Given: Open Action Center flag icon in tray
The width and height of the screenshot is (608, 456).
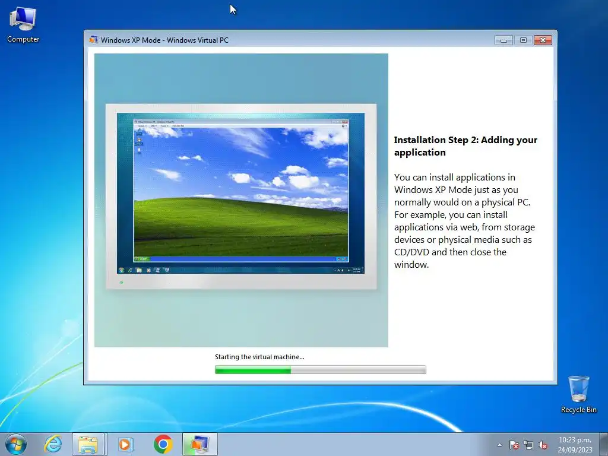Looking at the screenshot, I should tap(514, 445).
